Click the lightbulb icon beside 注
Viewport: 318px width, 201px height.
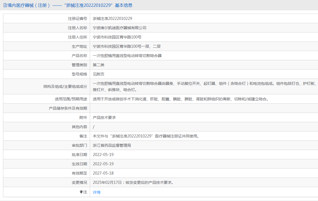click(x=81, y=192)
